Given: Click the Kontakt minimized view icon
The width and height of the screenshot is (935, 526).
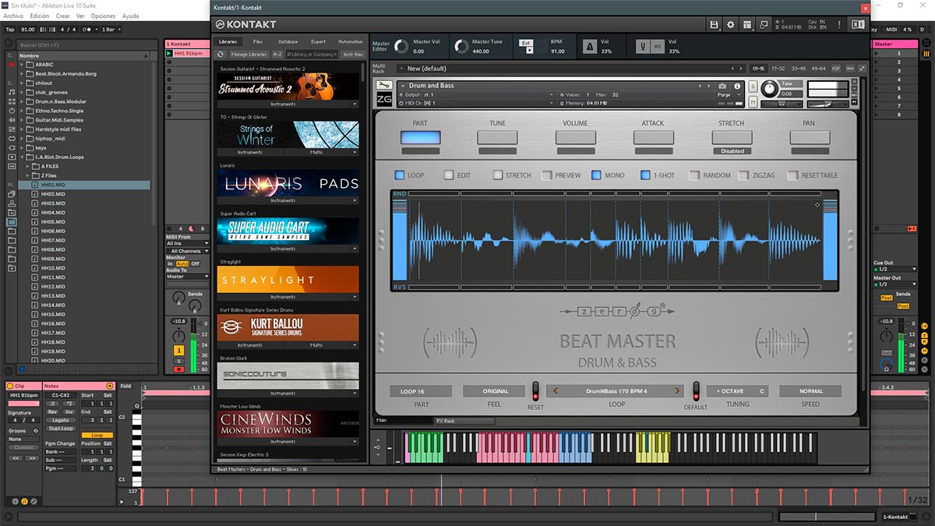Looking at the screenshot, I should [764, 25].
